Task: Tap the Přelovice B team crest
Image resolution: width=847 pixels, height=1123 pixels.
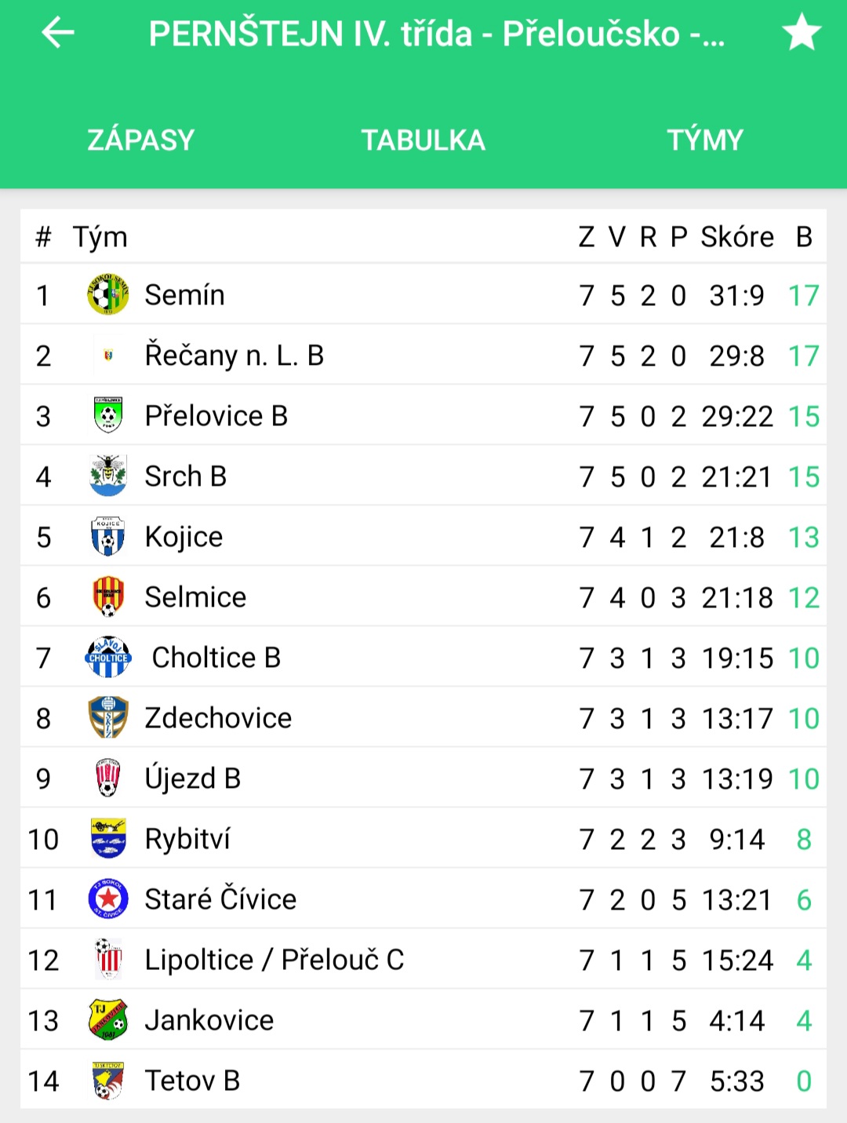Action: point(108,416)
